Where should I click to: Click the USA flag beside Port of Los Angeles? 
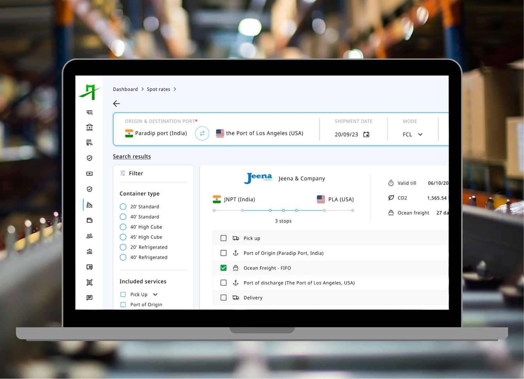(220, 133)
